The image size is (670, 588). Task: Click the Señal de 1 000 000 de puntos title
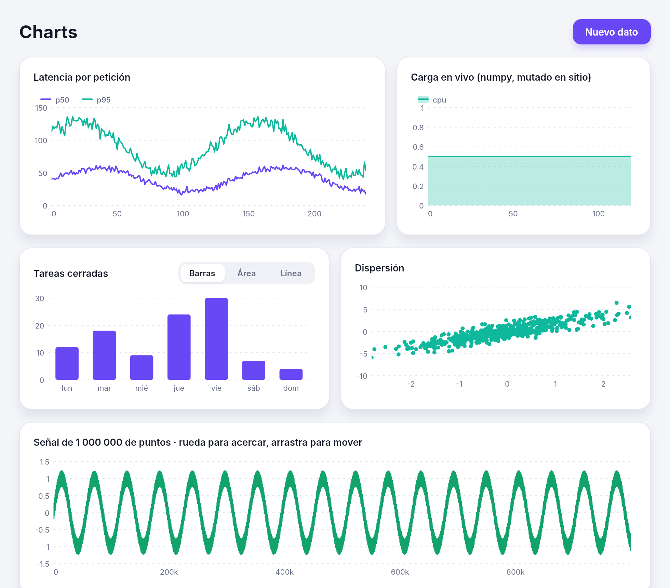(198, 442)
